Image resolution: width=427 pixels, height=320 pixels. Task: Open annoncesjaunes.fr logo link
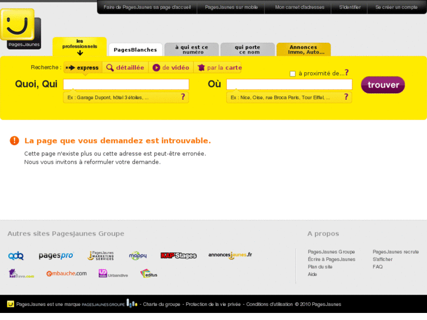click(230, 255)
